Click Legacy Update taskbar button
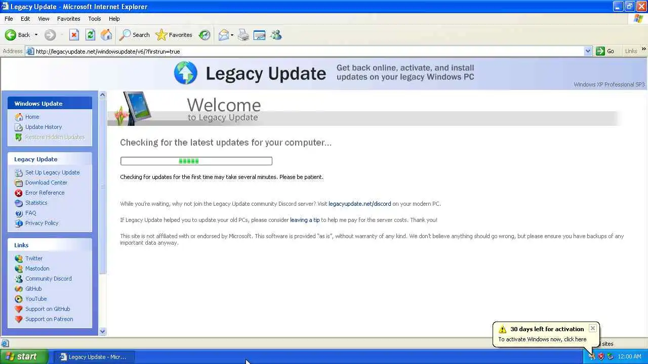The image size is (648, 364). pyautogui.click(x=94, y=357)
